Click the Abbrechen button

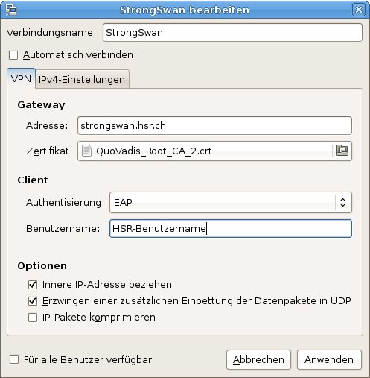coord(258,359)
